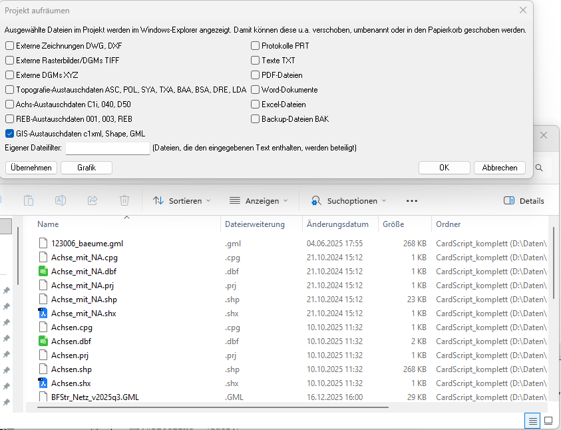Click the share icon in Explorer toolbar
The width and height of the screenshot is (561, 430).
(93, 200)
